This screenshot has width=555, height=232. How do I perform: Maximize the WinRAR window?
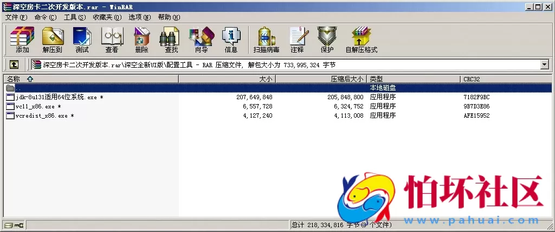538,7
